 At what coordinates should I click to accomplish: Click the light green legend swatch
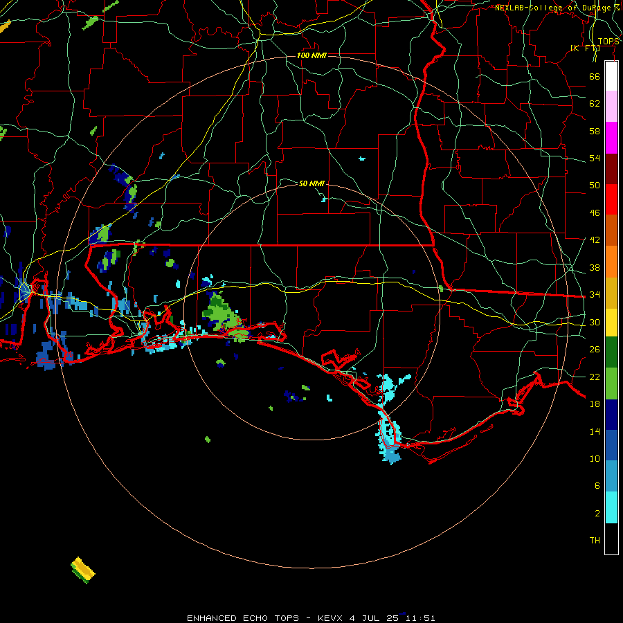611,383
